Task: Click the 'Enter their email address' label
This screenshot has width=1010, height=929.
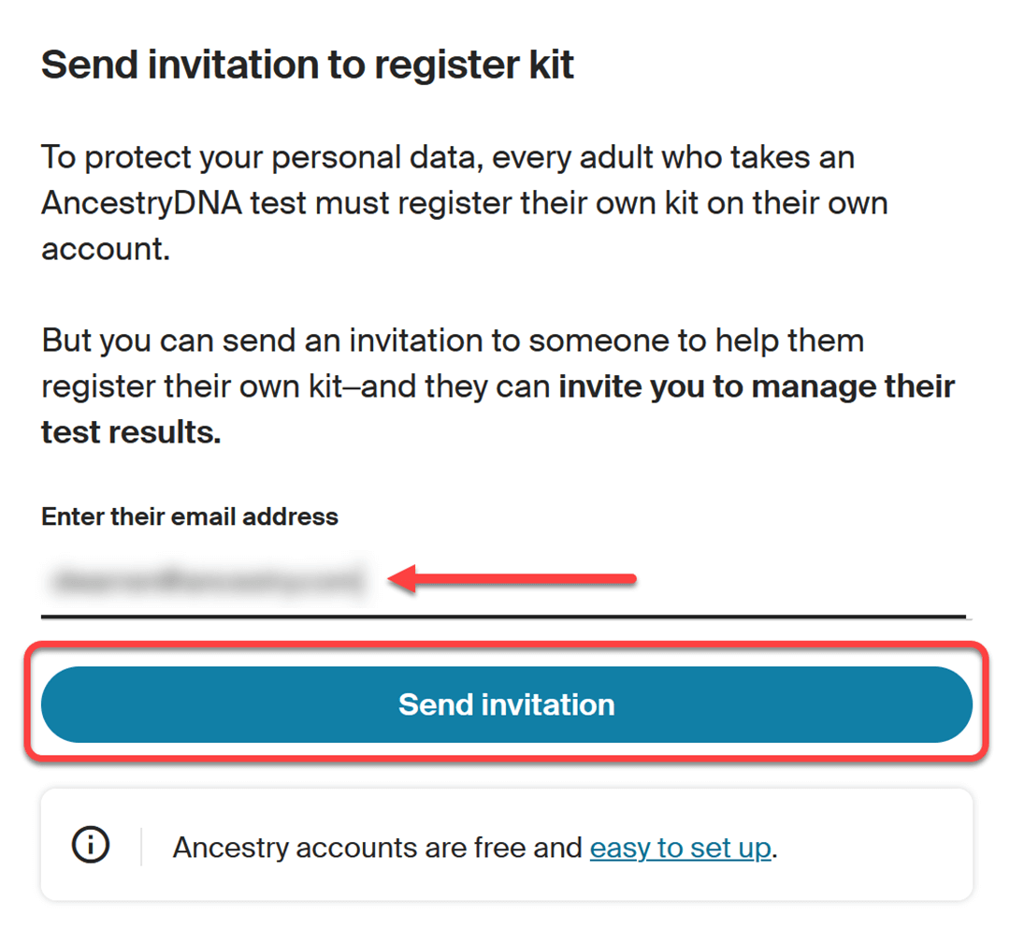Action: point(189,516)
